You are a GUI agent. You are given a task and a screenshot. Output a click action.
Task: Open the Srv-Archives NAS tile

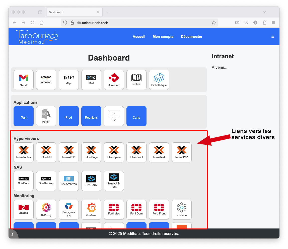click(x=69, y=181)
